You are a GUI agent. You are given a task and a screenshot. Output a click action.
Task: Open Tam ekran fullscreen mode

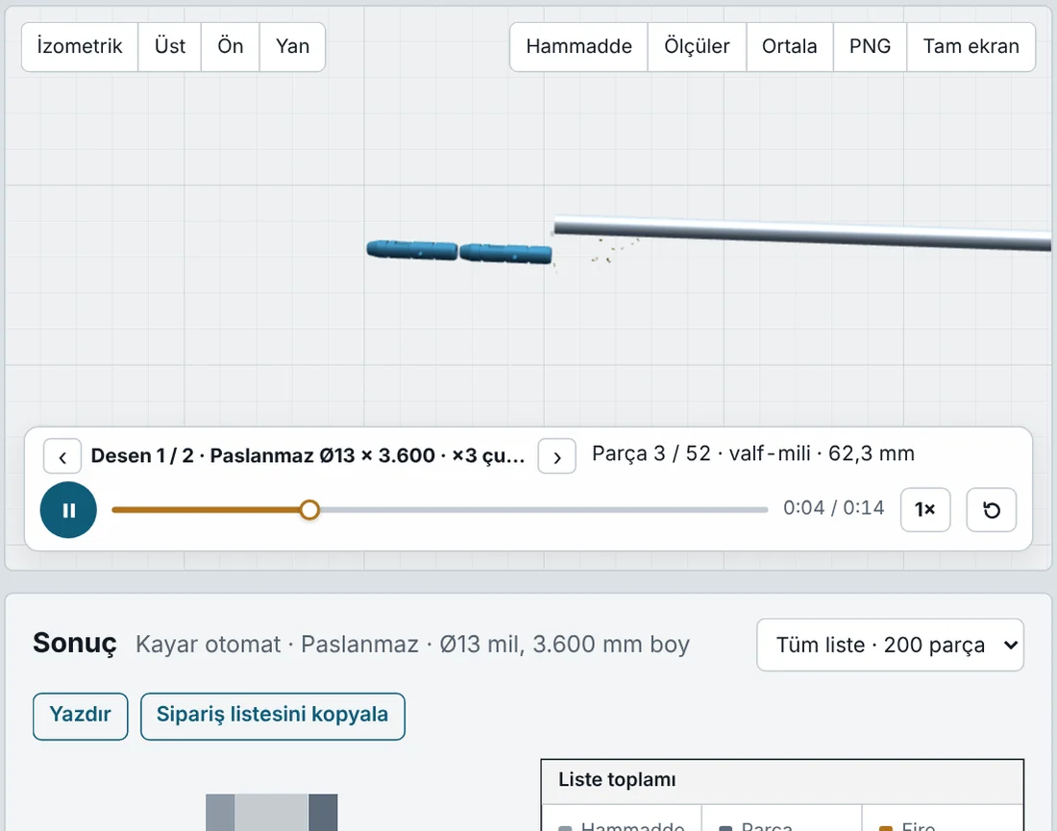(971, 46)
